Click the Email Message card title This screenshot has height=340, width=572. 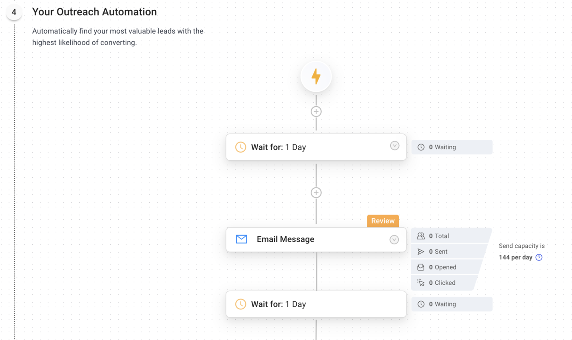[285, 239]
